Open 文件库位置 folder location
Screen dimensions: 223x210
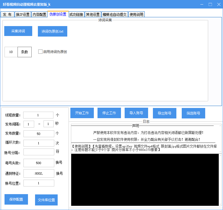point(46,200)
